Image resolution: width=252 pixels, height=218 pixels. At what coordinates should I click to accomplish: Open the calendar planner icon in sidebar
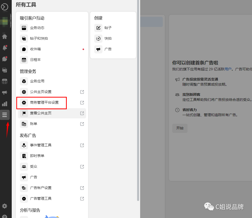click(5, 81)
